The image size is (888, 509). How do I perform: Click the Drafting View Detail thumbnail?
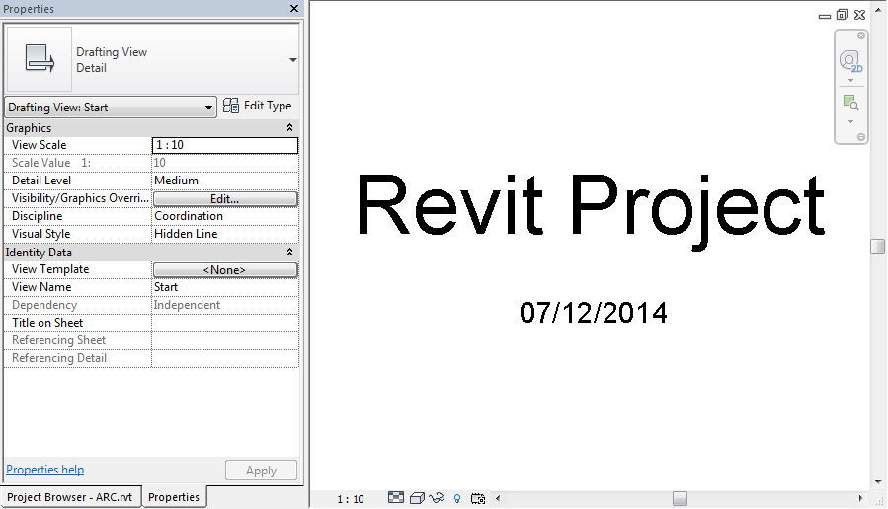(40, 60)
